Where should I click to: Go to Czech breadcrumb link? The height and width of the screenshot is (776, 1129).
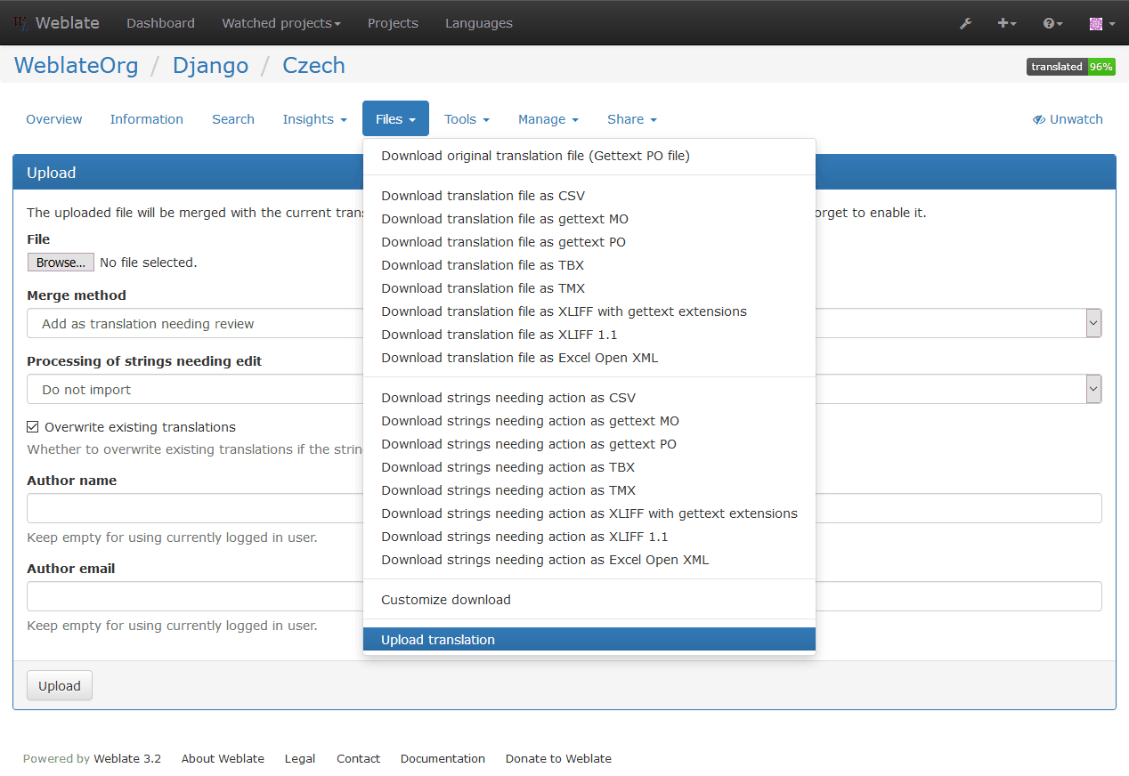(313, 66)
